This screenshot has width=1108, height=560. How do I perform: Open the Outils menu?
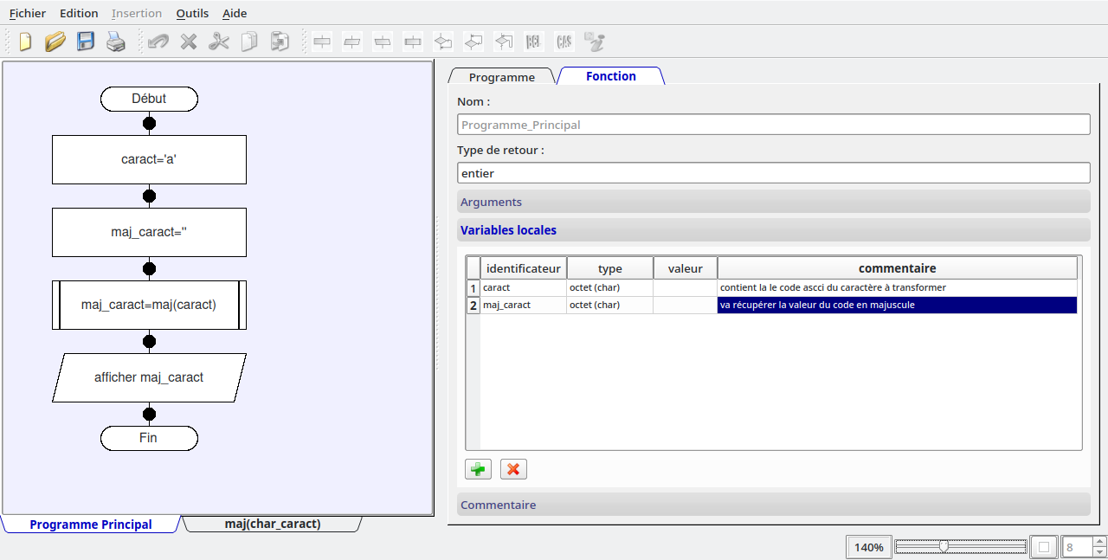192,13
